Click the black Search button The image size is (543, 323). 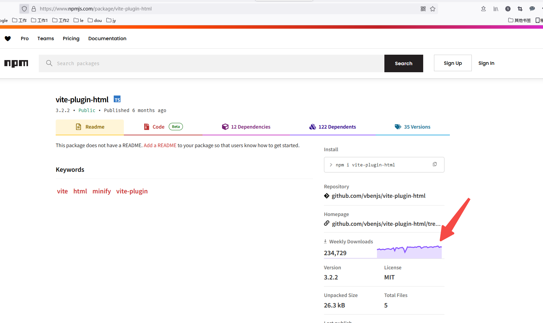coord(404,63)
